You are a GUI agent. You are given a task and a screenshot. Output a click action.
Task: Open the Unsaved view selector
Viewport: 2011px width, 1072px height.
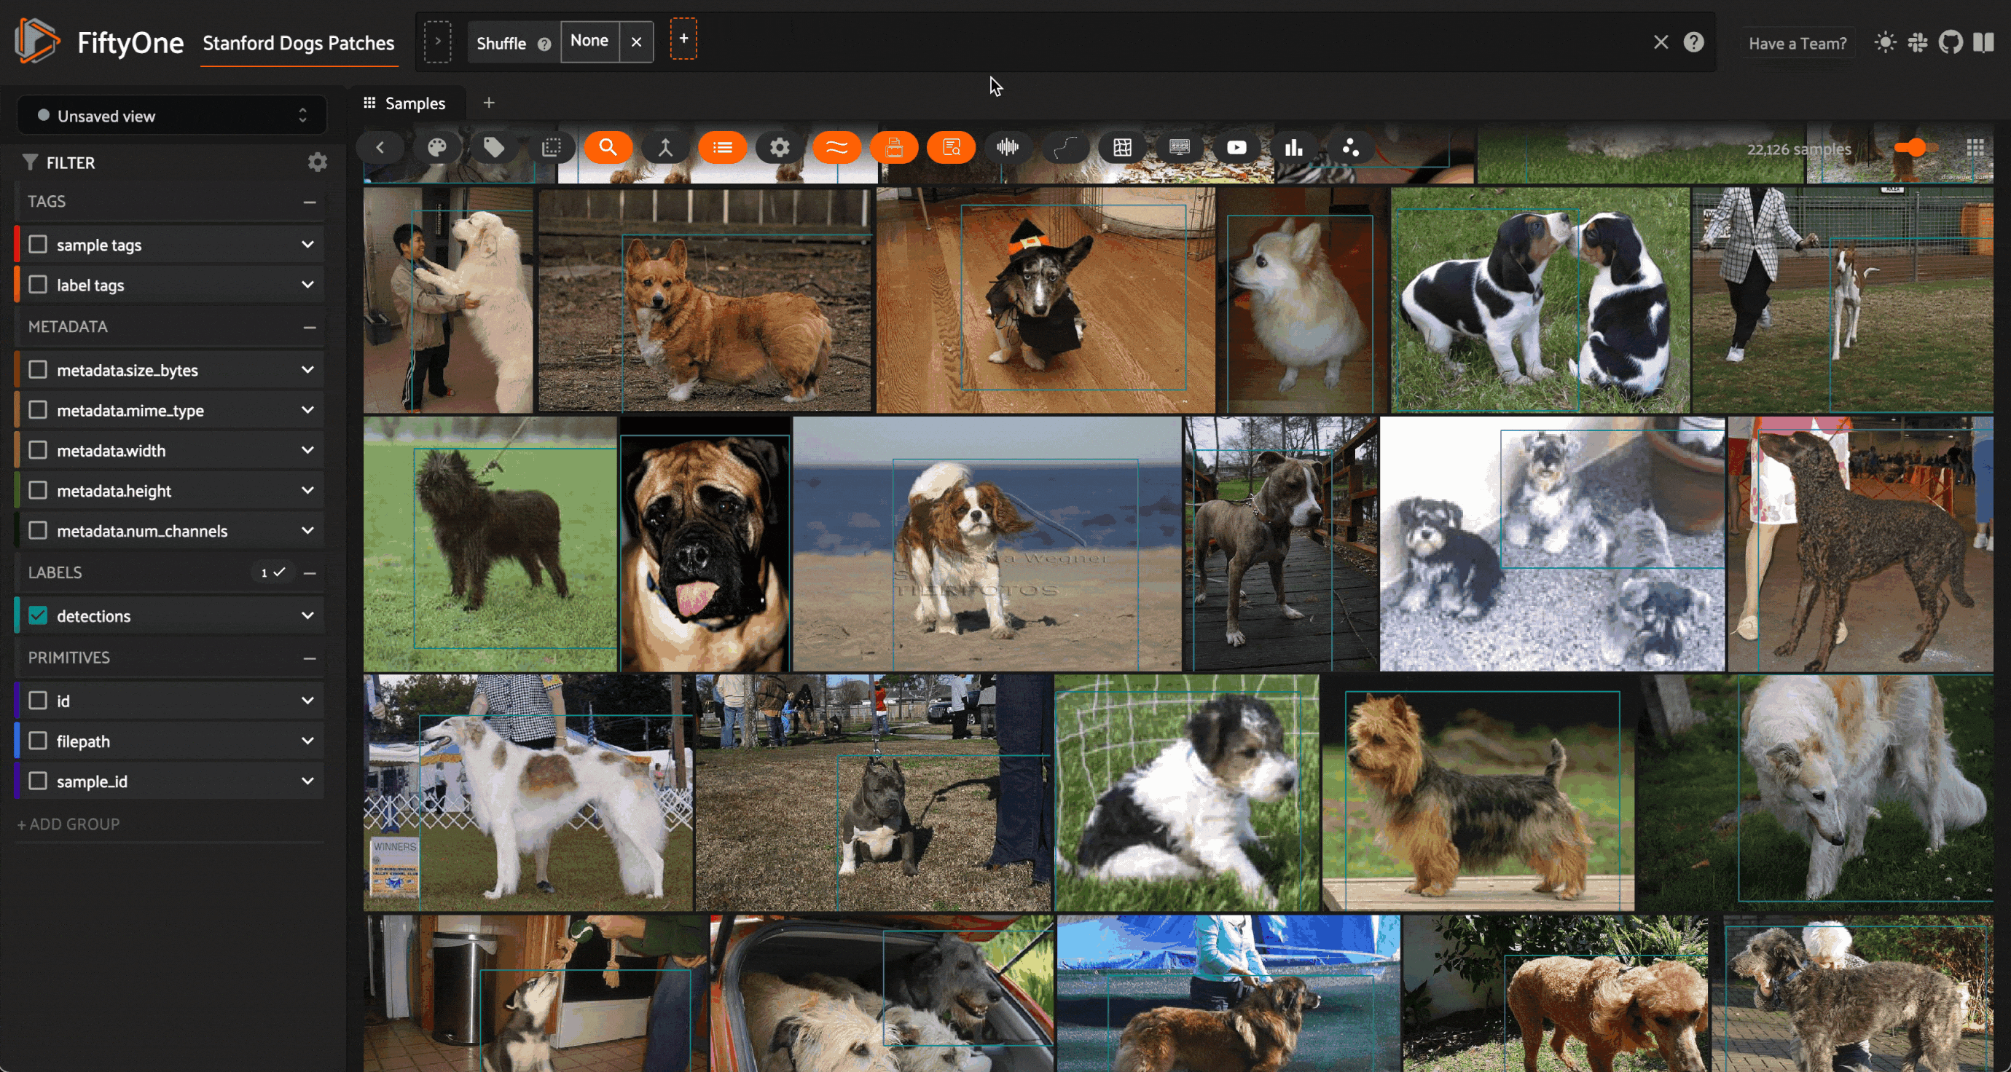pyautogui.click(x=172, y=116)
